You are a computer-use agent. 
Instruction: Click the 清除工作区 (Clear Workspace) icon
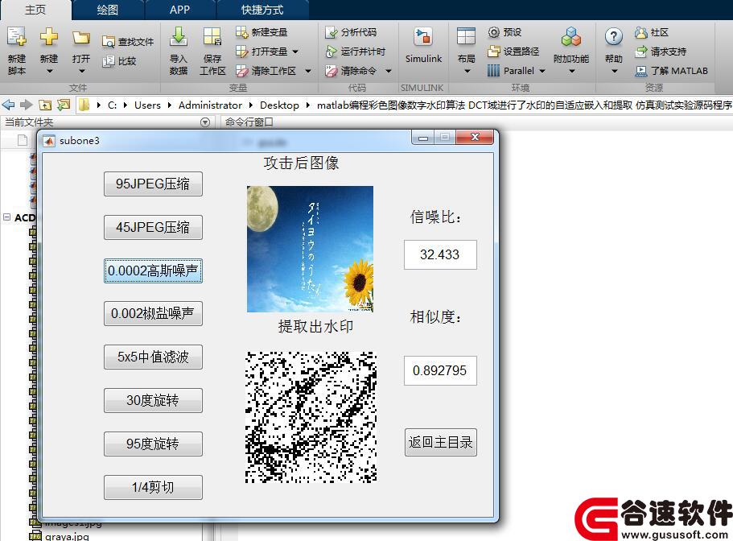tap(241, 71)
